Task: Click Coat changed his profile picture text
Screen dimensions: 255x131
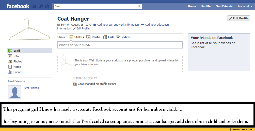Action: (98, 84)
